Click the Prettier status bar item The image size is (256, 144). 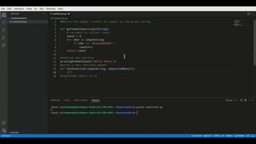pos(240,136)
